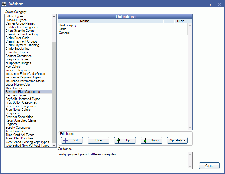Screen dimensions: 225x174
Task: Click the Hide button under Edit Items
Action: [x=98, y=140]
